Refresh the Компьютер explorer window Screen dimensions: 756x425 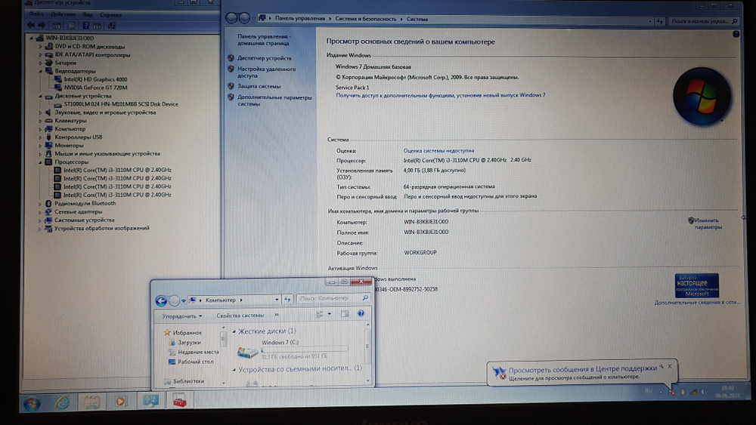(x=287, y=300)
